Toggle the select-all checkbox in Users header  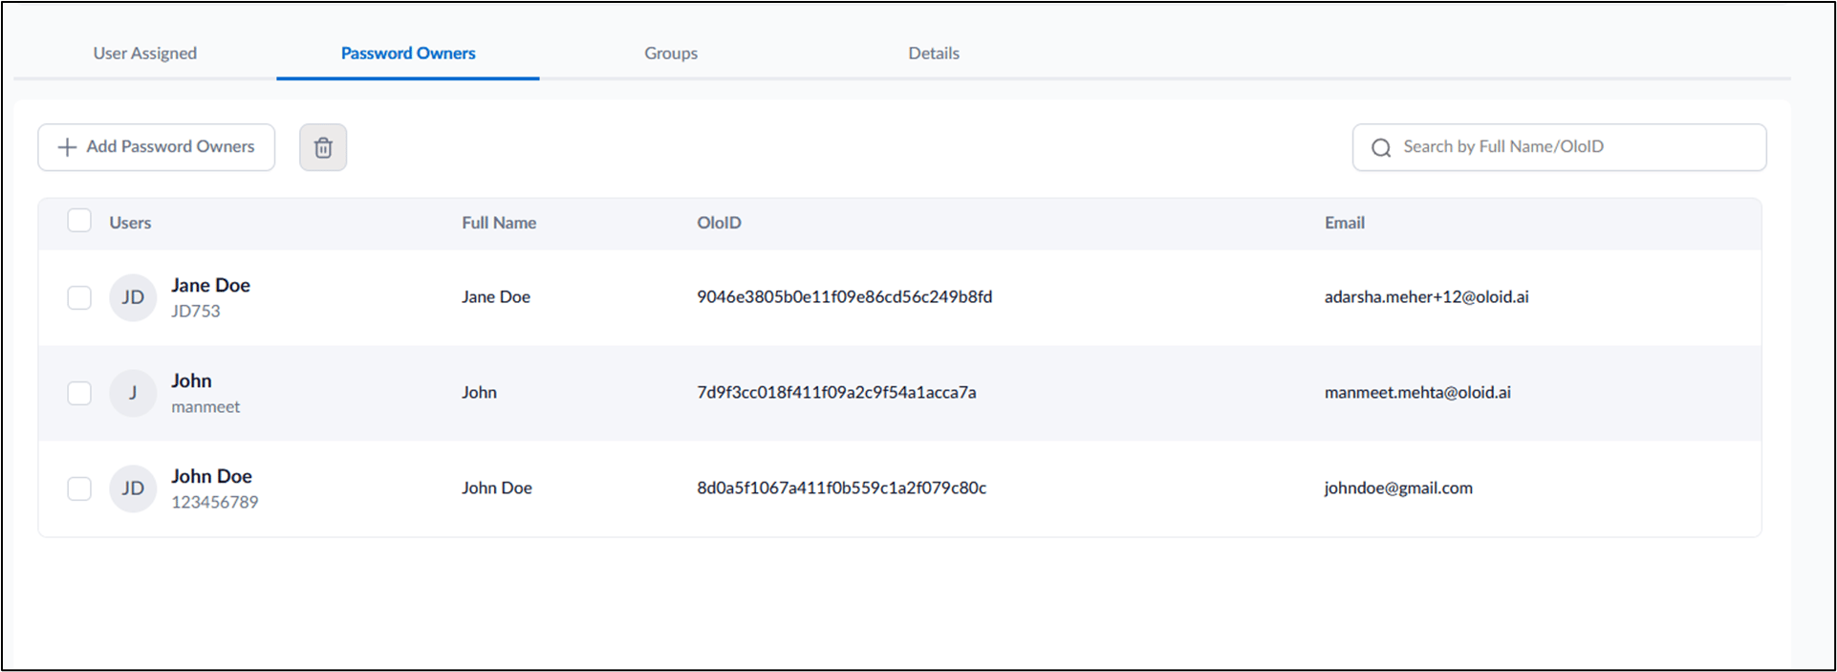79,221
